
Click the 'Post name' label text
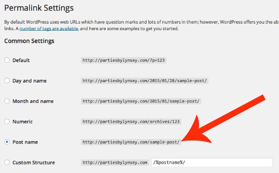click(x=25, y=142)
